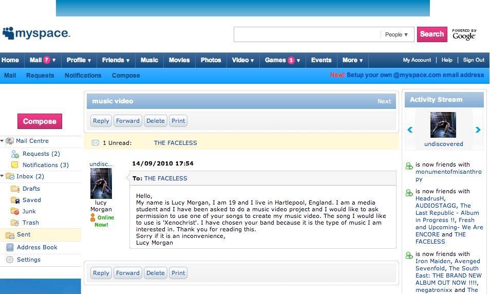Click the Settings gear icon
Image resolution: width=490 pixels, height=294 pixels.
coord(10,260)
